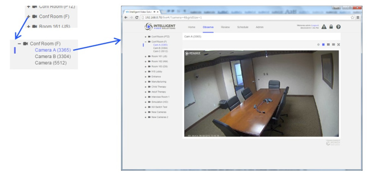This screenshot has width=369, height=176.
Task: Select Cam B (3304) in the tree
Action: click(161, 48)
